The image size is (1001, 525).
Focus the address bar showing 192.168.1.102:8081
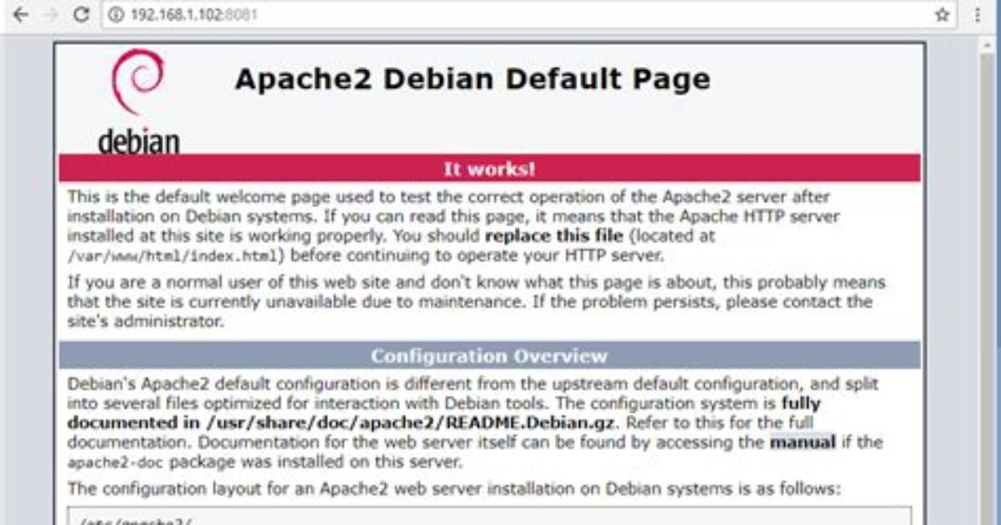click(x=529, y=15)
